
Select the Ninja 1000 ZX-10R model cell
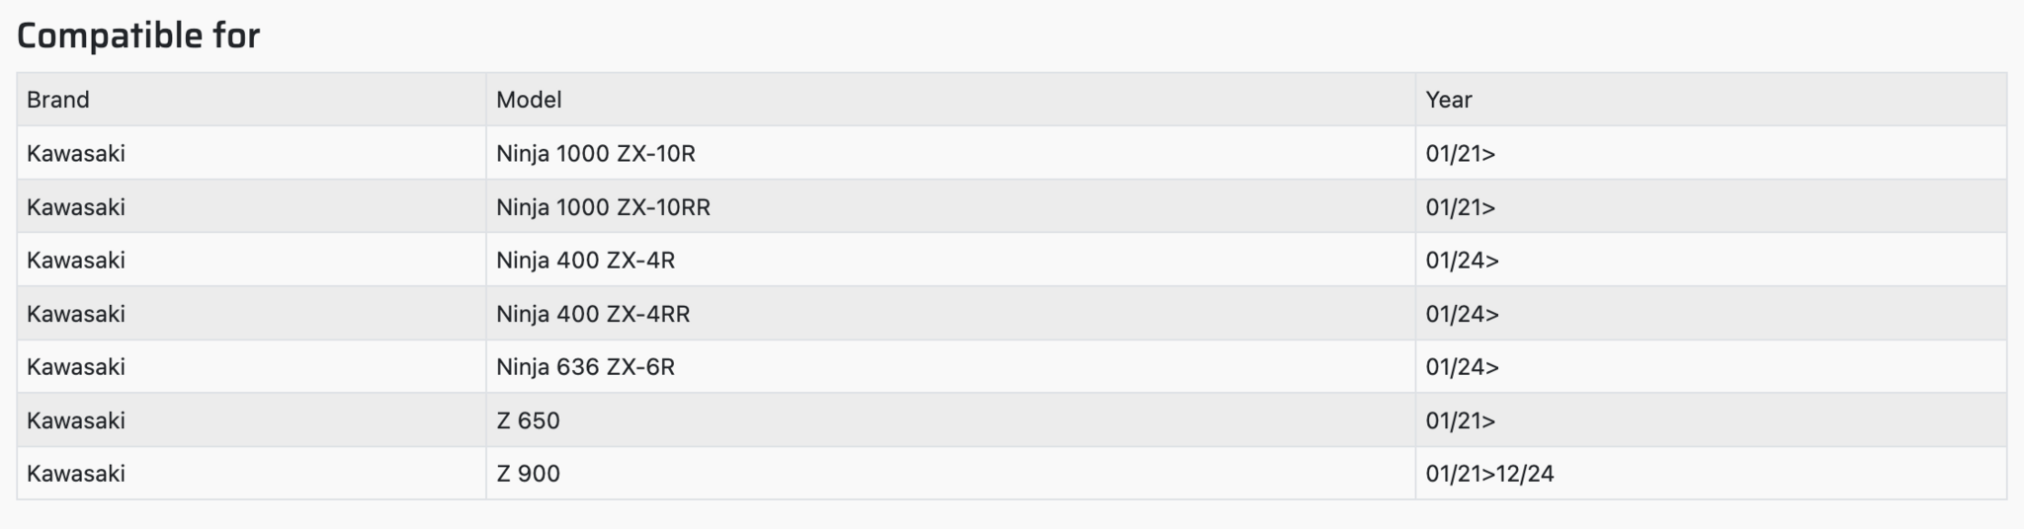[x=596, y=154]
